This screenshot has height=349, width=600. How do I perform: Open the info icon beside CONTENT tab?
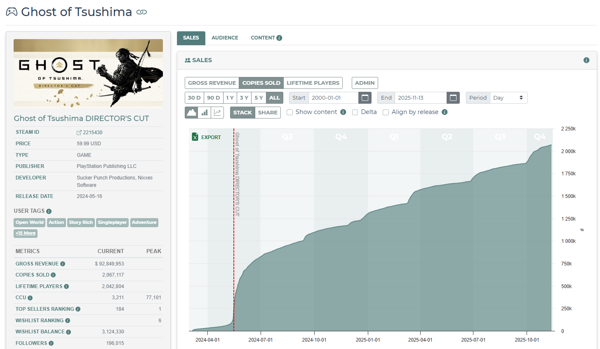click(x=279, y=38)
